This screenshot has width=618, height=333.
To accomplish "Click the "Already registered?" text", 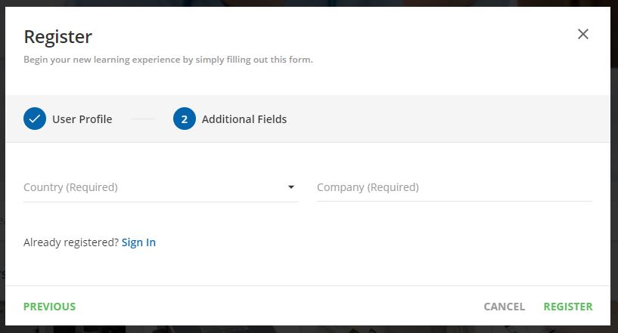I will tap(71, 242).
